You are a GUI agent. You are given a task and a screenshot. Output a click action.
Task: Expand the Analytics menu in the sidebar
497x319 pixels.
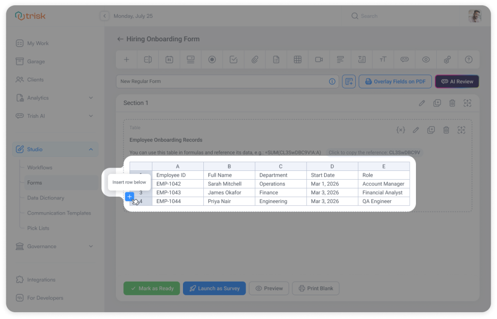click(55, 98)
